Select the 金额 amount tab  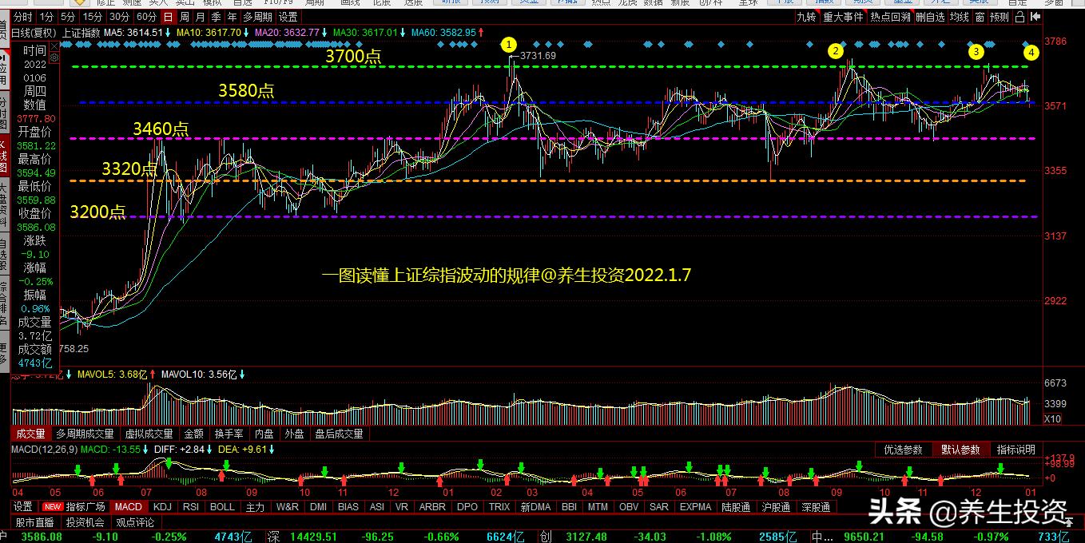pyautogui.click(x=194, y=434)
